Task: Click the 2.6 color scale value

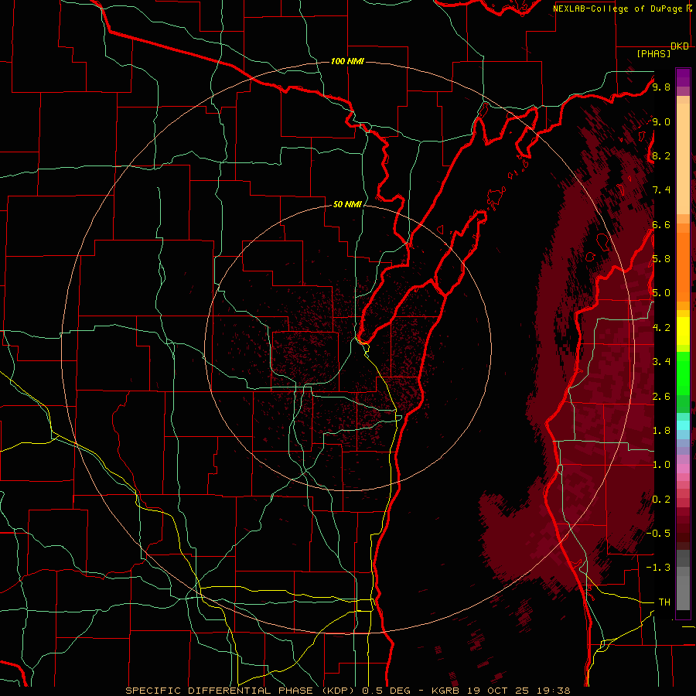Action: coord(661,396)
